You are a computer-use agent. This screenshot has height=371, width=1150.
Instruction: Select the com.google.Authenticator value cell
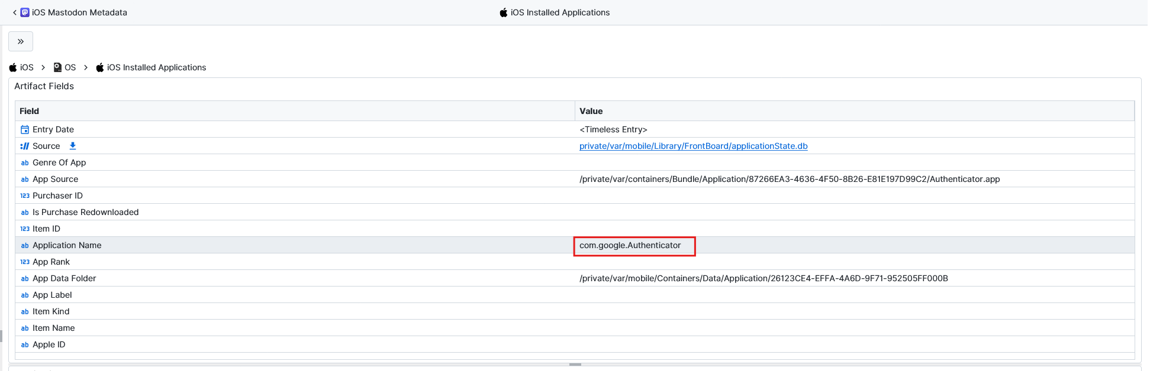tap(630, 245)
